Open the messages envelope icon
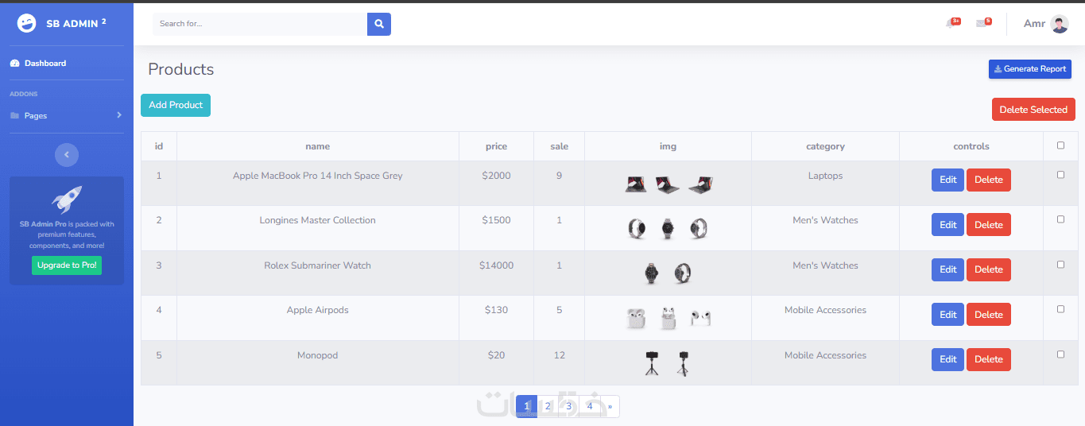This screenshot has width=1085, height=426. [981, 24]
